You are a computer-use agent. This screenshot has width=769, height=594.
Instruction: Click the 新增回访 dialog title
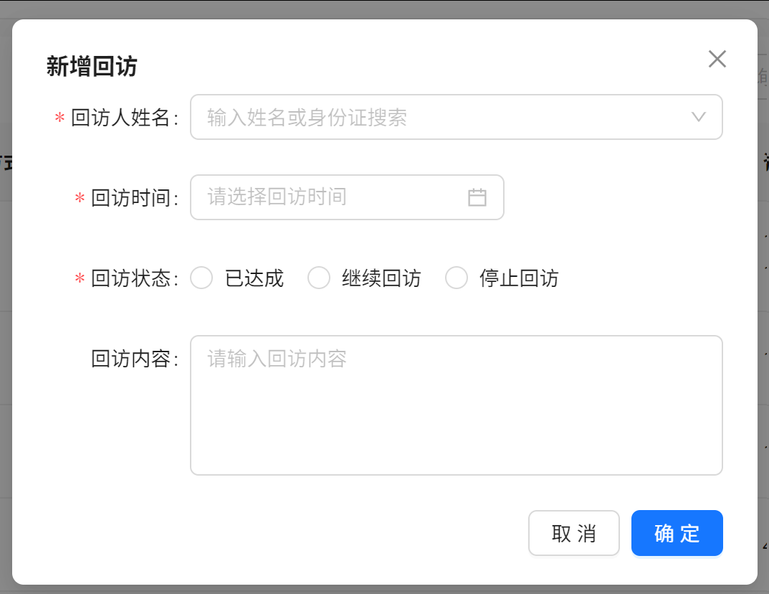[x=92, y=67]
